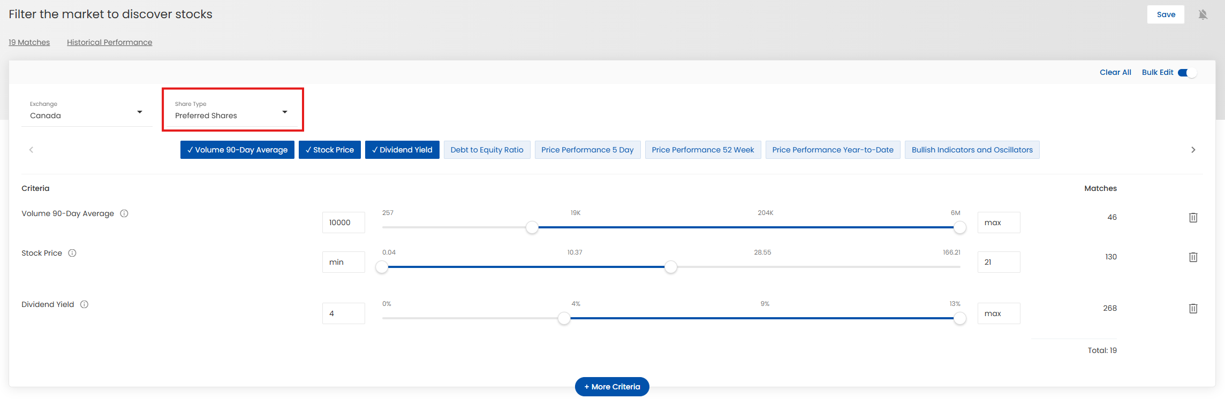Click the Dividend Yield match count 268
Viewport: 1225px width, 399px height.
pyautogui.click(x=1110, y=308)
